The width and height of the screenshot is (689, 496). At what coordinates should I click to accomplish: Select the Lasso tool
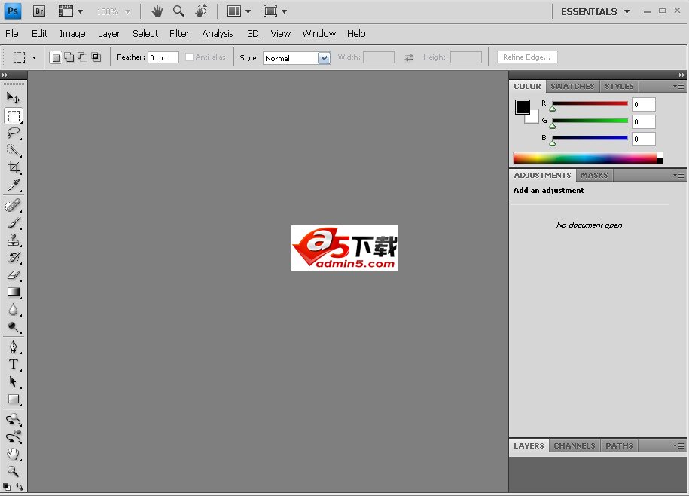click(14, 133)
